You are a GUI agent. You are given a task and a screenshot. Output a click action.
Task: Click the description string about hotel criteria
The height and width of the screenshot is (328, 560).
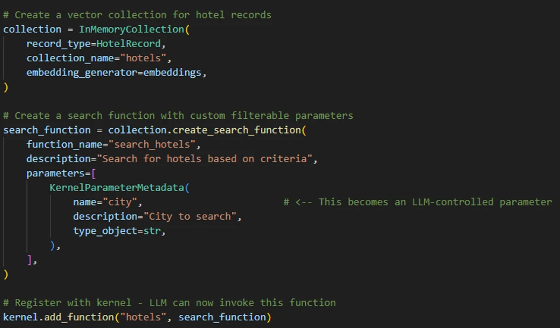[x=204, y=158]
